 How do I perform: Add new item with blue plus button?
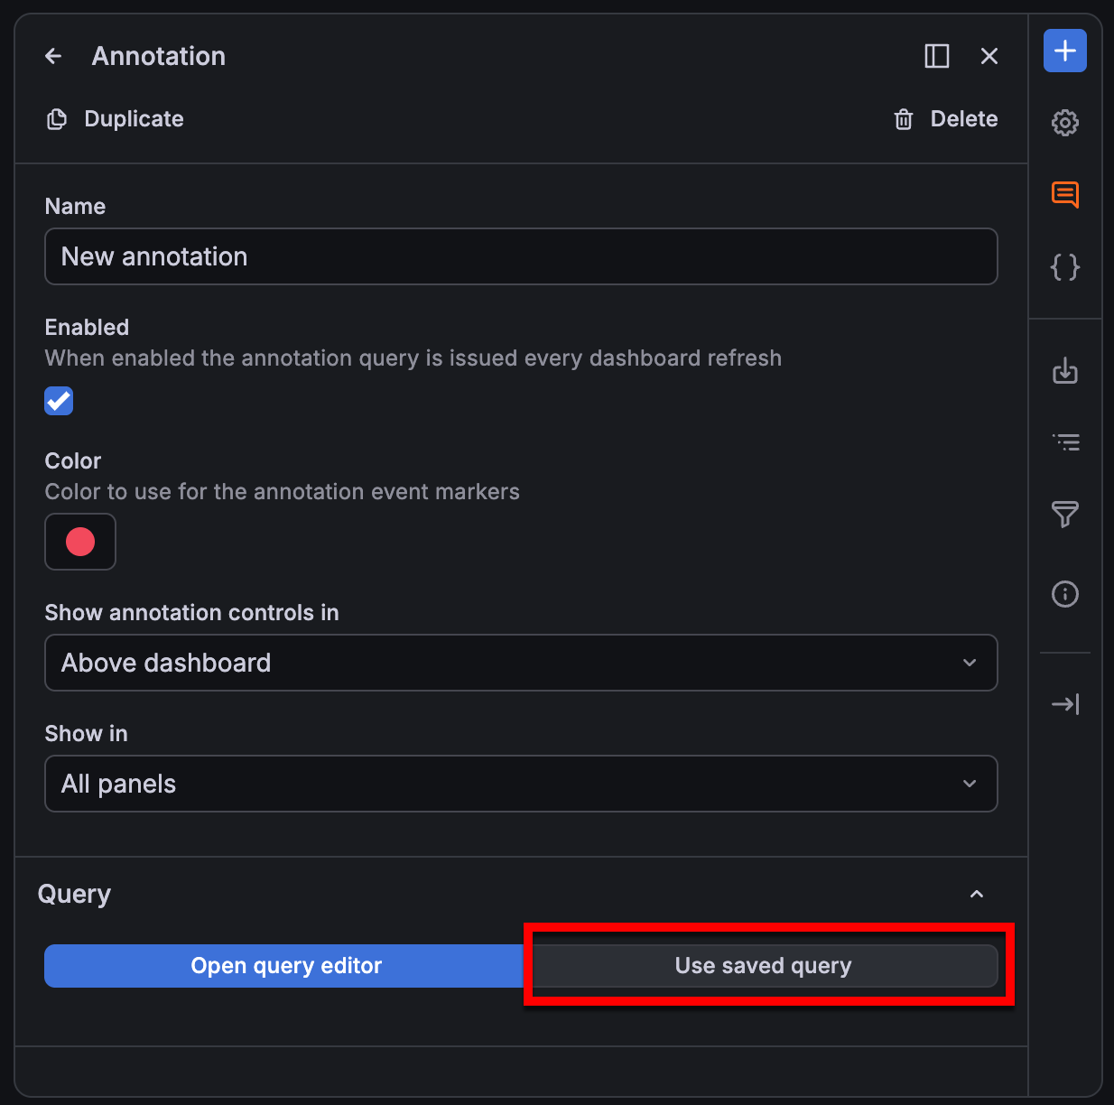click(x=1065, y=51)
